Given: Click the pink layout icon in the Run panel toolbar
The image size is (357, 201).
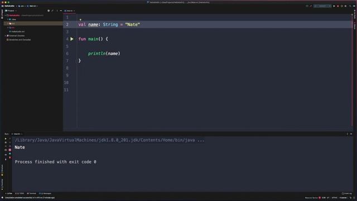Looking at the screenshot, I should pyautogui.click(x=10, y=150).
